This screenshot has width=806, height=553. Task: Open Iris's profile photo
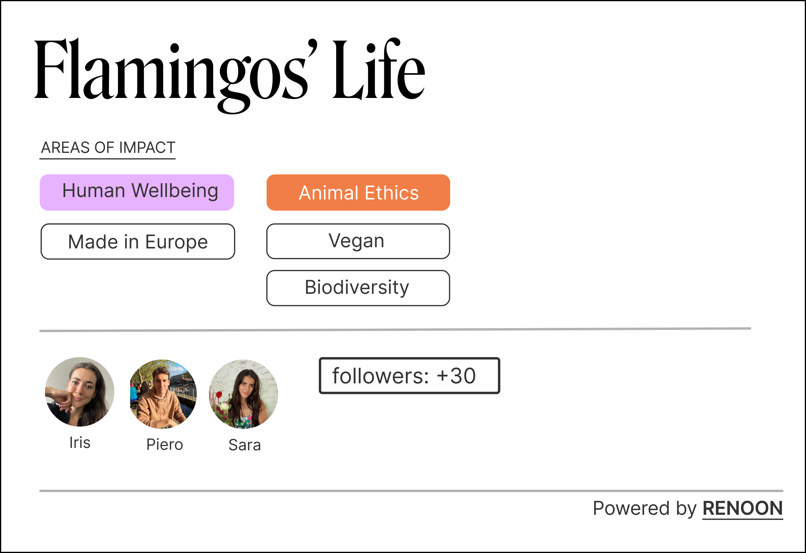tap(80, 392)
